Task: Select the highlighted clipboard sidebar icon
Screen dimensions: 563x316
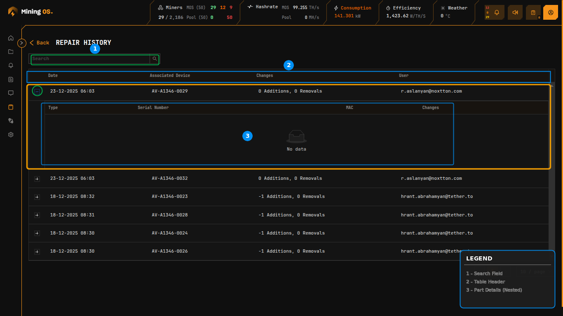Action: [x=11, y=107]
